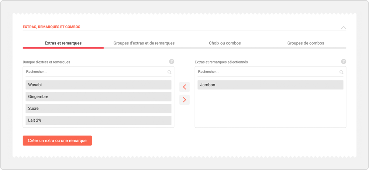Click the 'Extras, remarques et combos' section title
This screenshot has width=369, height=170.
click(51, 27)
